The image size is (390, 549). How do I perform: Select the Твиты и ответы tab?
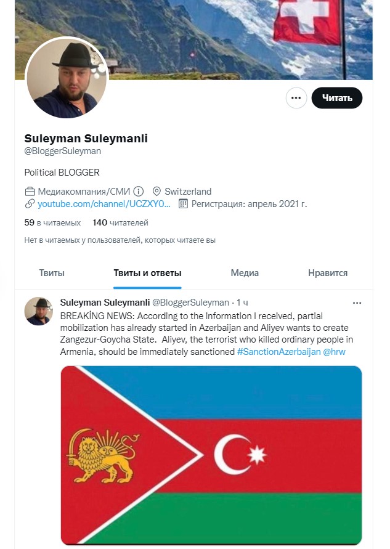(x=147, y=273)
